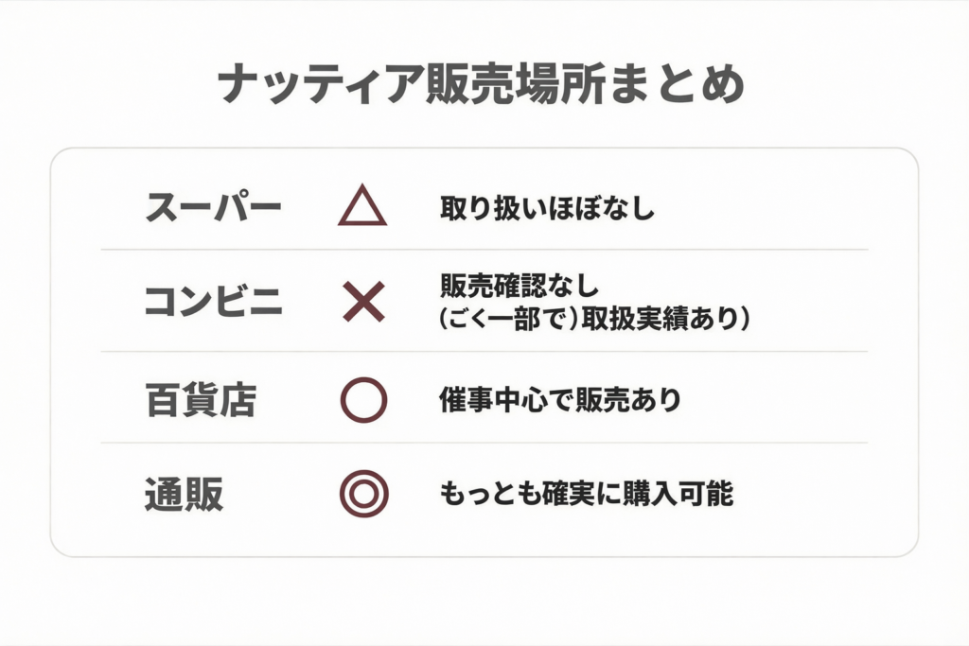Select the single circle beside 百貨店
This screenshot has height=646, width=969.
tap(363, 400)
